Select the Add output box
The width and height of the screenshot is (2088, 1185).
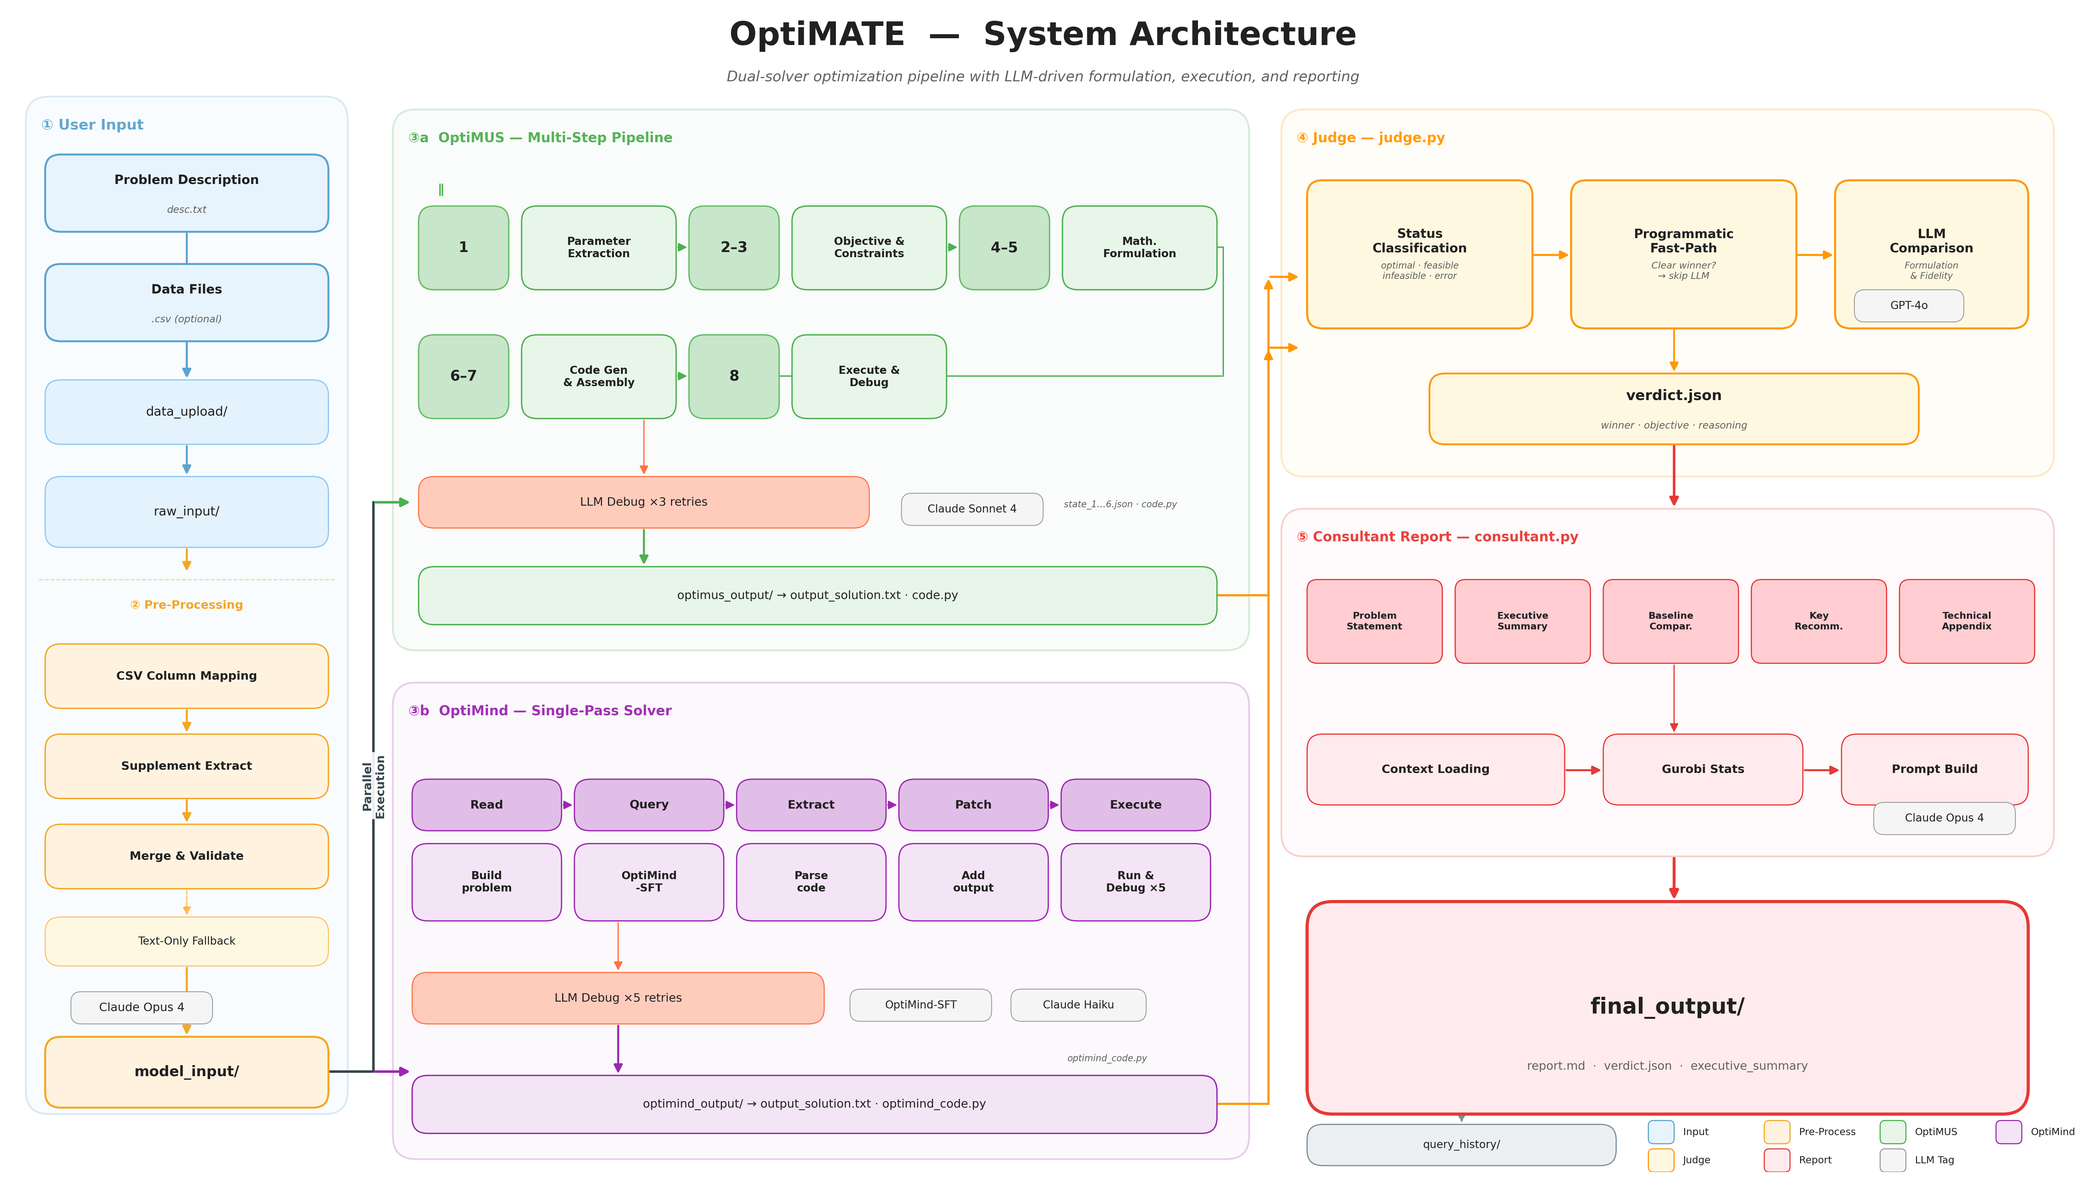973,882
